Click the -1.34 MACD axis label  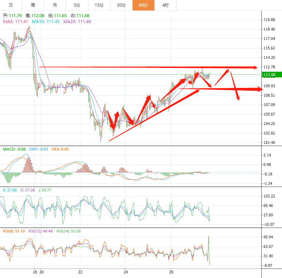pos(268,183)
